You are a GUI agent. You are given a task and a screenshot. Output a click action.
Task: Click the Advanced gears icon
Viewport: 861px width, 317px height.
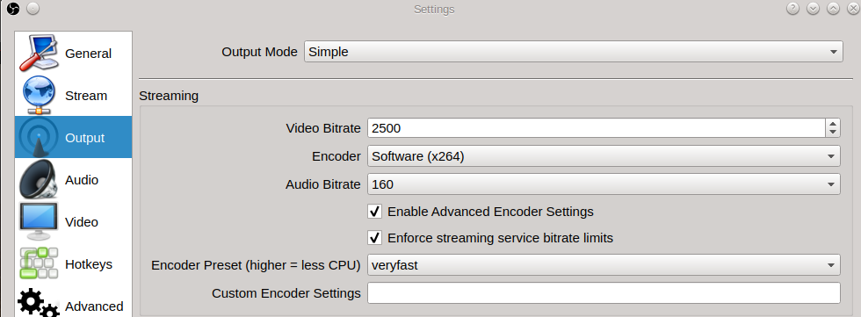click(39, 303)
